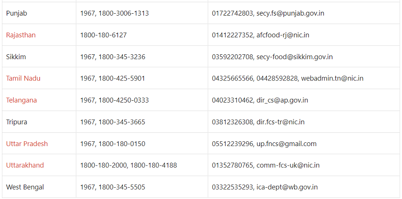This screenshot has width=402, height=199.
Task: Open the Rajasthan state link
Action: 21,35
